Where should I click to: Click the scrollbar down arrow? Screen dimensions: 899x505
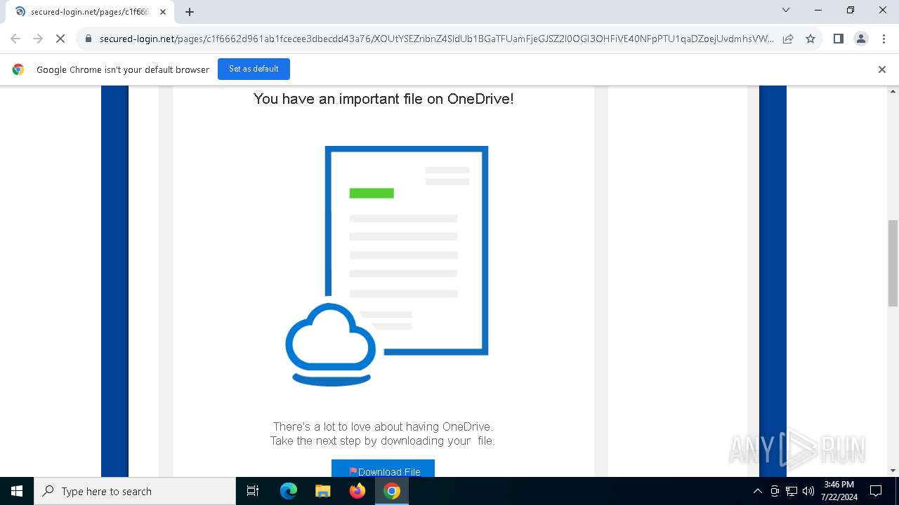coord(893,471)
